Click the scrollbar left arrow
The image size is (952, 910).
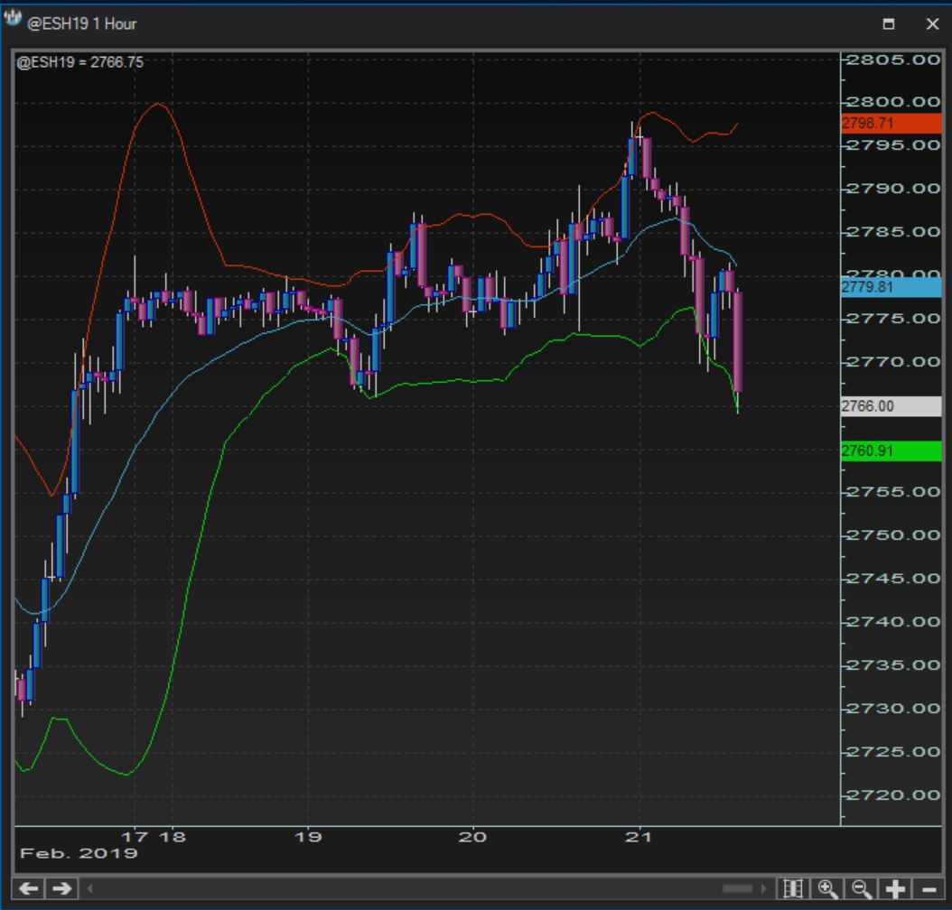coord(89,888)
